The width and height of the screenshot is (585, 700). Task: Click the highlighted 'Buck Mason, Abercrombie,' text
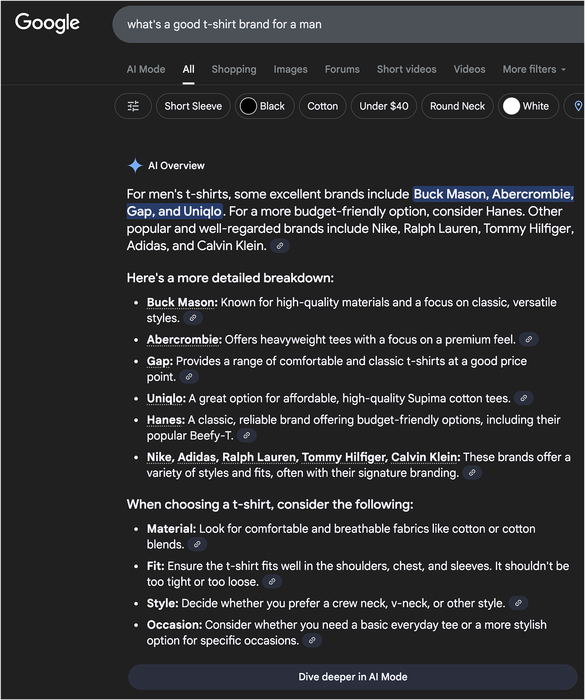[x=493, y=194]
